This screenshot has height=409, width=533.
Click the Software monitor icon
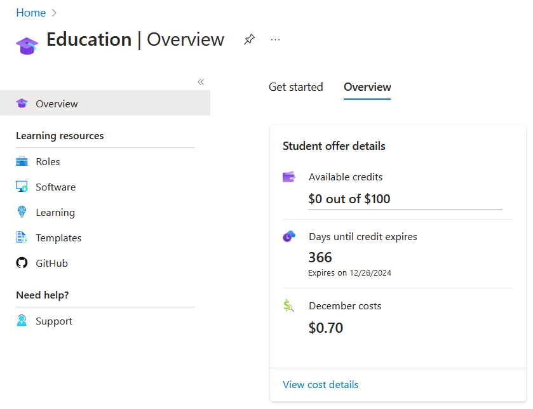[x=22, y=187]
